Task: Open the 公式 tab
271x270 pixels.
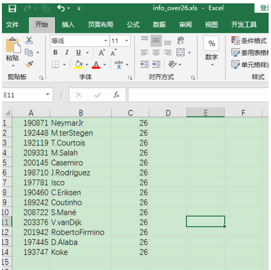Action: 133,25
